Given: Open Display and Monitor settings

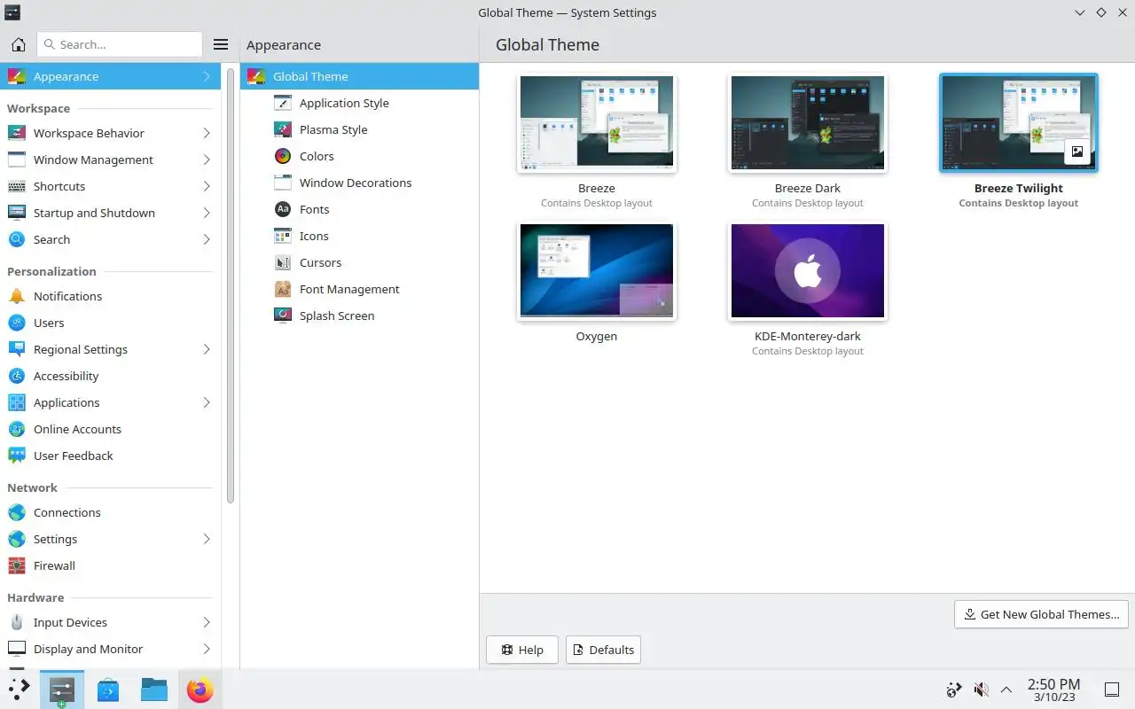Looking at the screenshot, I should 110,649.
